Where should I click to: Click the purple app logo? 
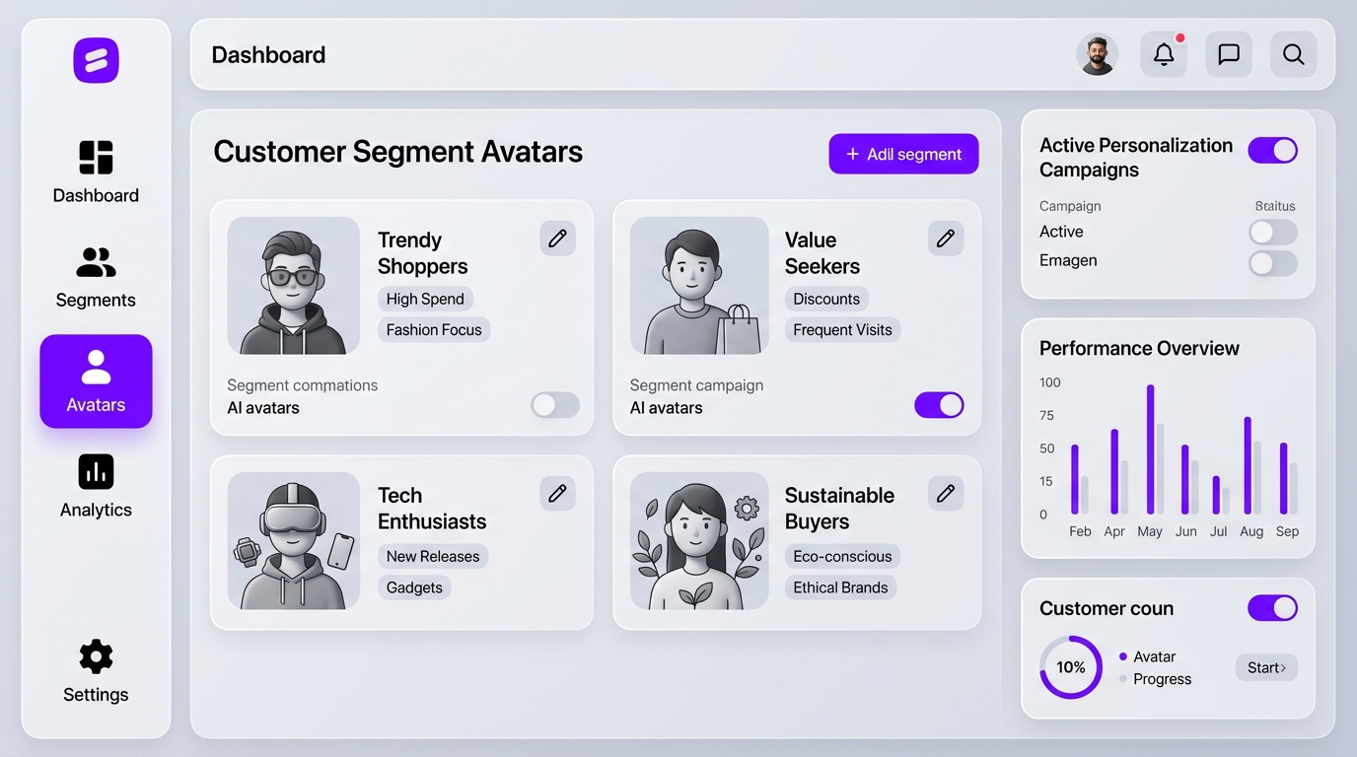[96, 60]
